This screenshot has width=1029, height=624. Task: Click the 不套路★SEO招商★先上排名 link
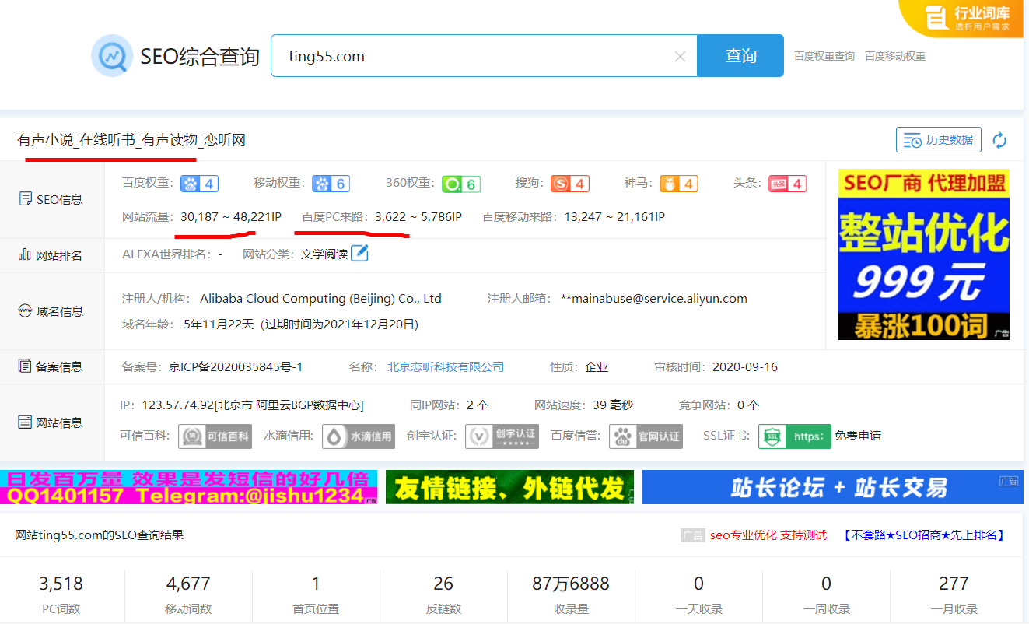(x=924, y=535)
